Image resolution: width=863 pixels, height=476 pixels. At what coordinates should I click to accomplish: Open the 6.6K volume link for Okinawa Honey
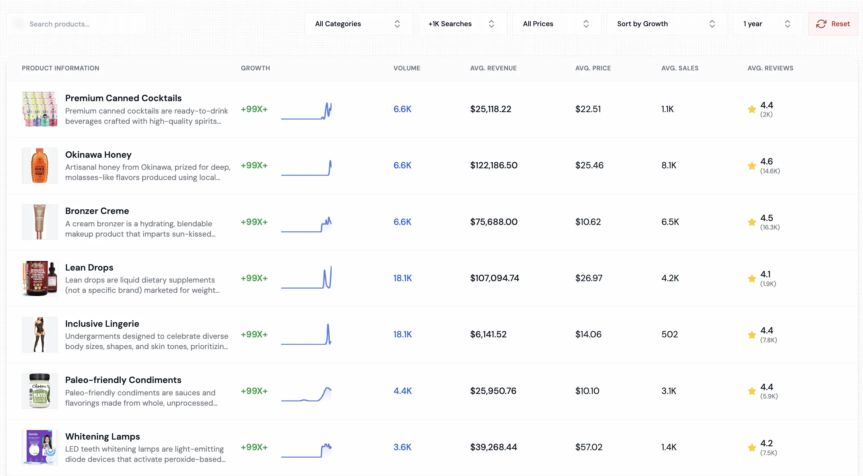pyautogui.click(x=402, y=165)
